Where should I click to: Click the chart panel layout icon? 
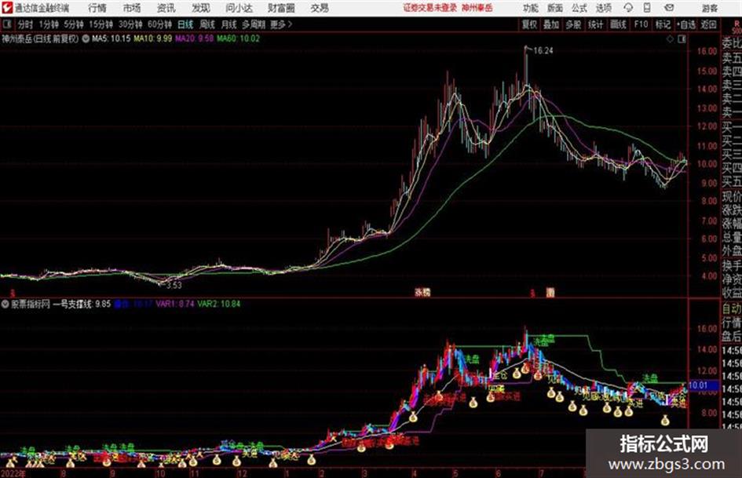(682, 39)
